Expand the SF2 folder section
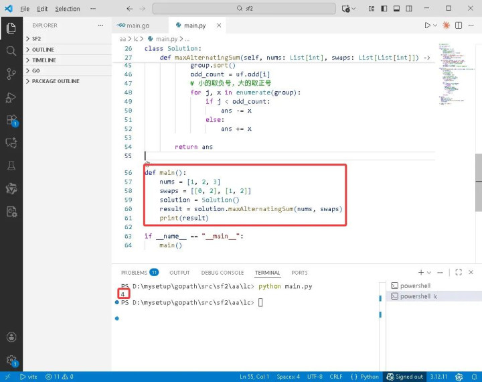Viewport: 482px width, 382px height. 36,39
